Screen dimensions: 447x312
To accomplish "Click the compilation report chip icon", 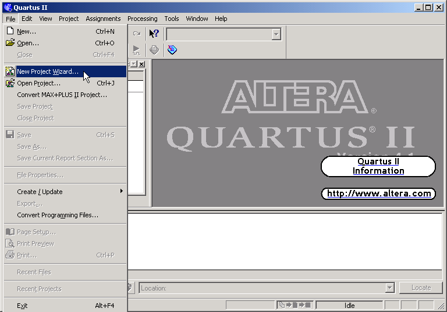I will pyautogui.click(x=154, y=50).
